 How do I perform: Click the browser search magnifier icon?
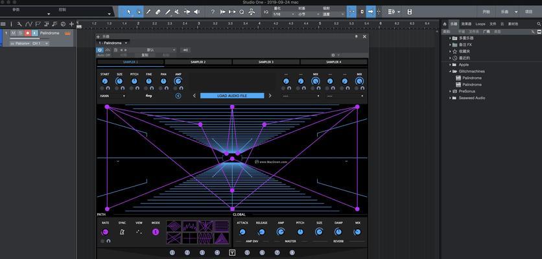tap(539, 24)
